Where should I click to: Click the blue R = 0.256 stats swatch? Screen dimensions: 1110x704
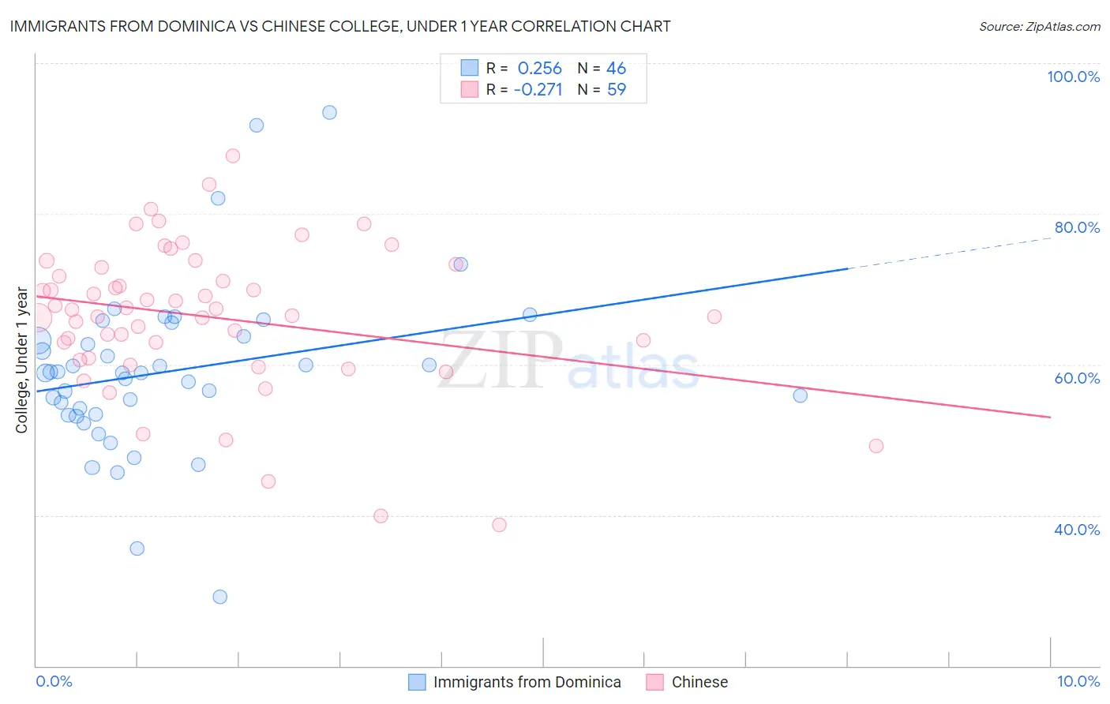(470, 68)
